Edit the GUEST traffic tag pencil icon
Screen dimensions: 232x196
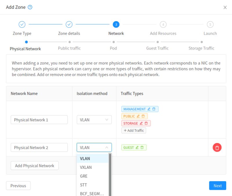click(x=137, y=147)
